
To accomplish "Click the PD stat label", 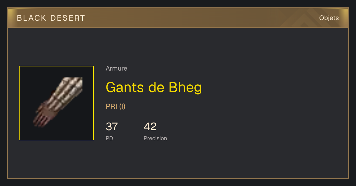I will click(x=109, y=138).
